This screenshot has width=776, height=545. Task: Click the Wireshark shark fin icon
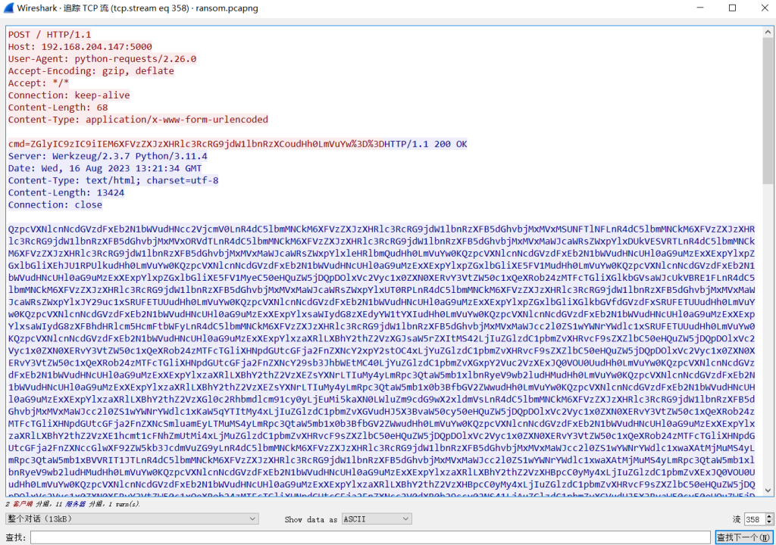tap(10, 8)
